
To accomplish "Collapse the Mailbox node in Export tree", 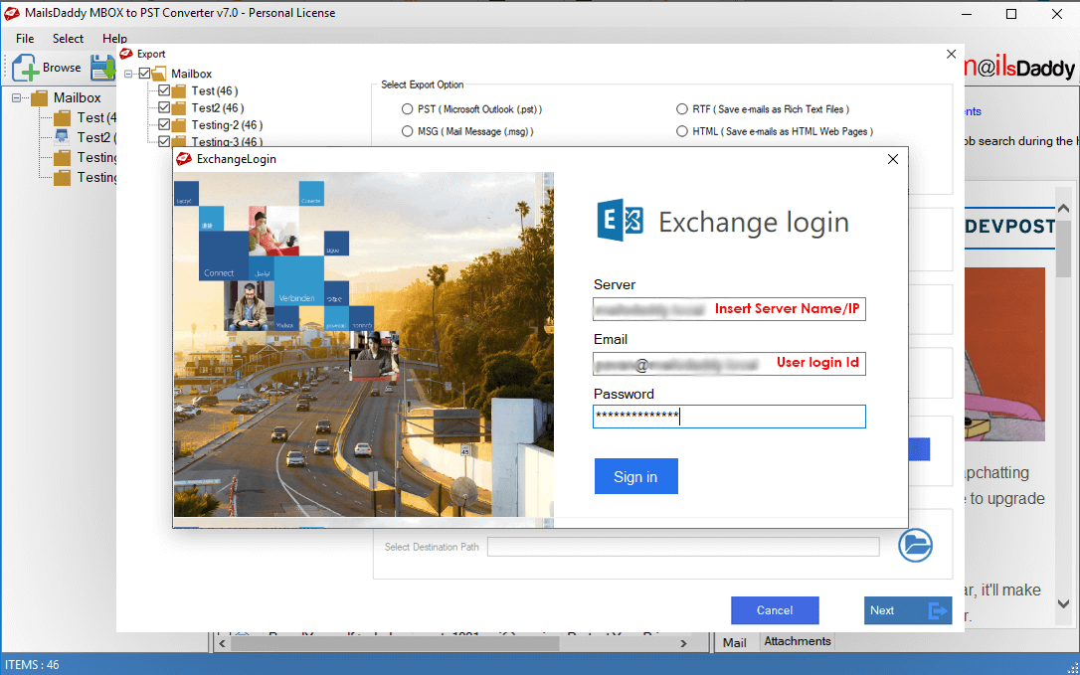I will 129,74.
